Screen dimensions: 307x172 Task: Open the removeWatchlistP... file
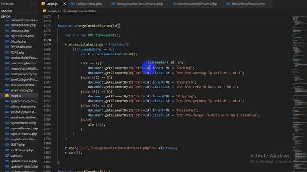pos(24,69)
